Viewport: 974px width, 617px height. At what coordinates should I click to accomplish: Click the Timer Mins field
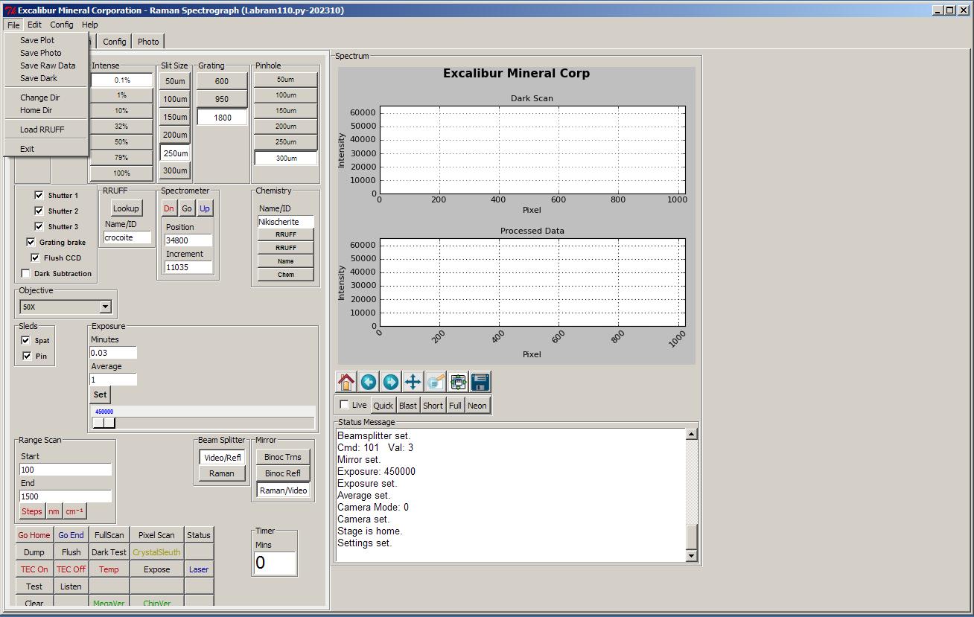[275, 563]
